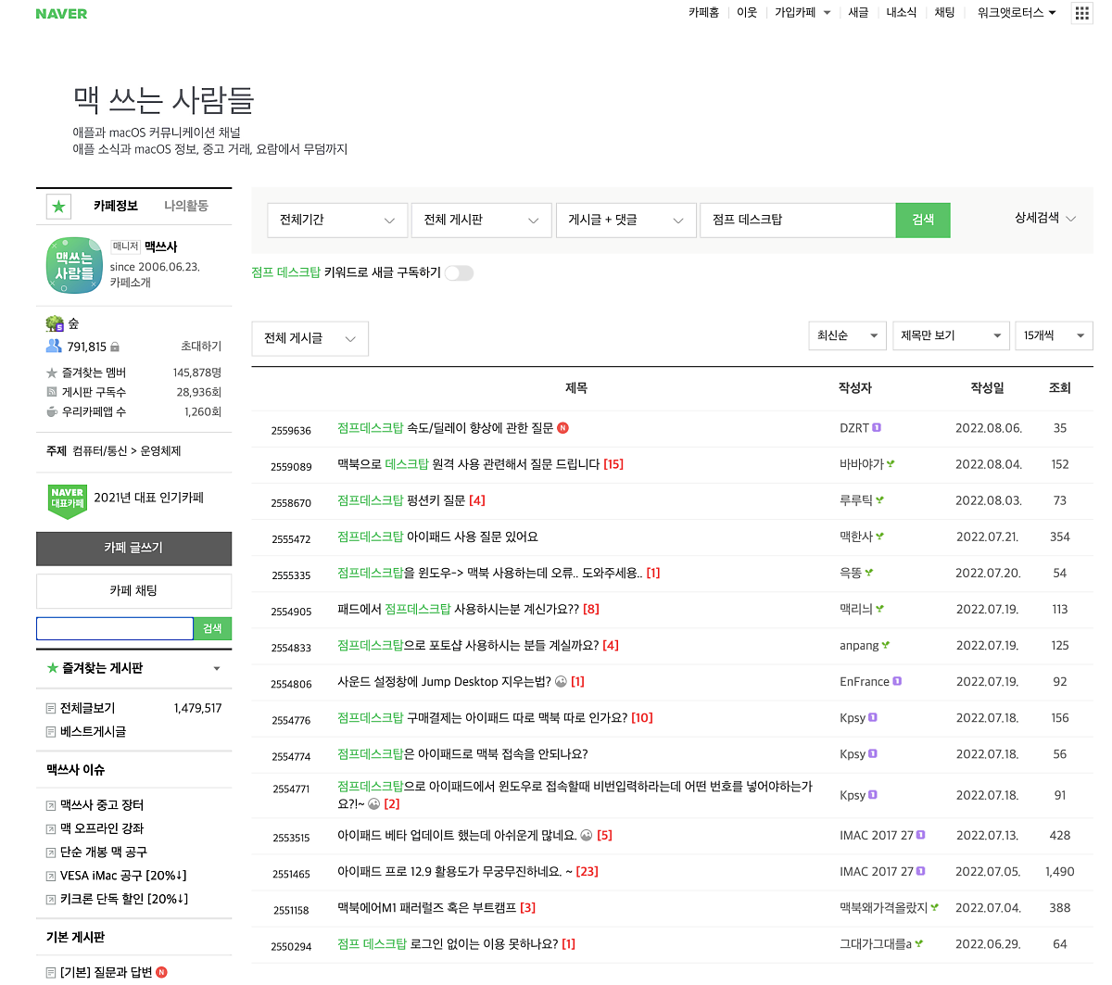Click the emoji icon on the 아이패드 베타 업데이트 post
The width and height of the screenshot is (1112, 985).
click(x=587, y=836)
